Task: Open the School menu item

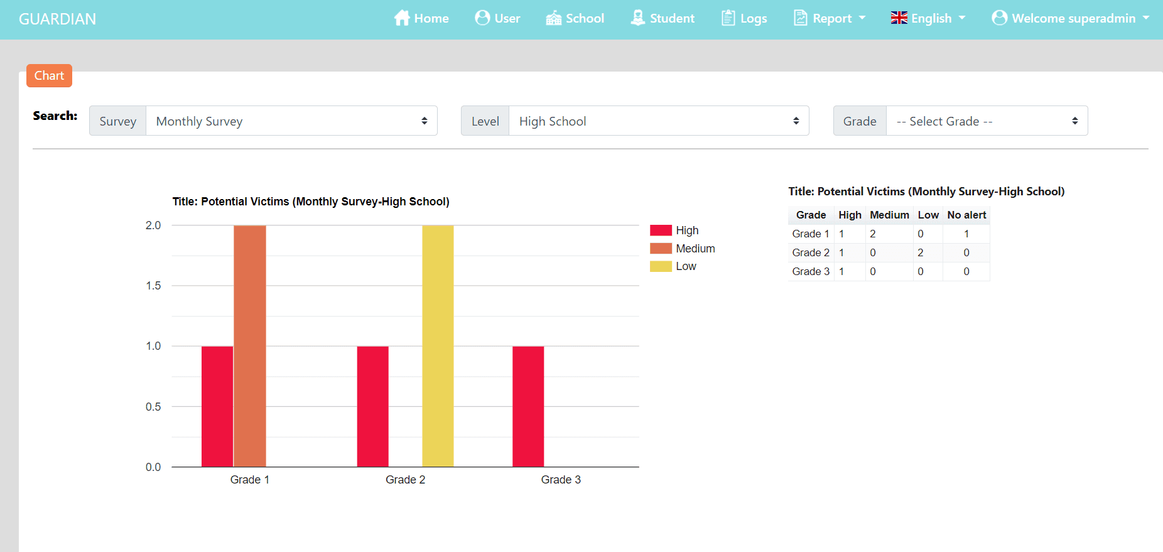Action: coord(575,18)
